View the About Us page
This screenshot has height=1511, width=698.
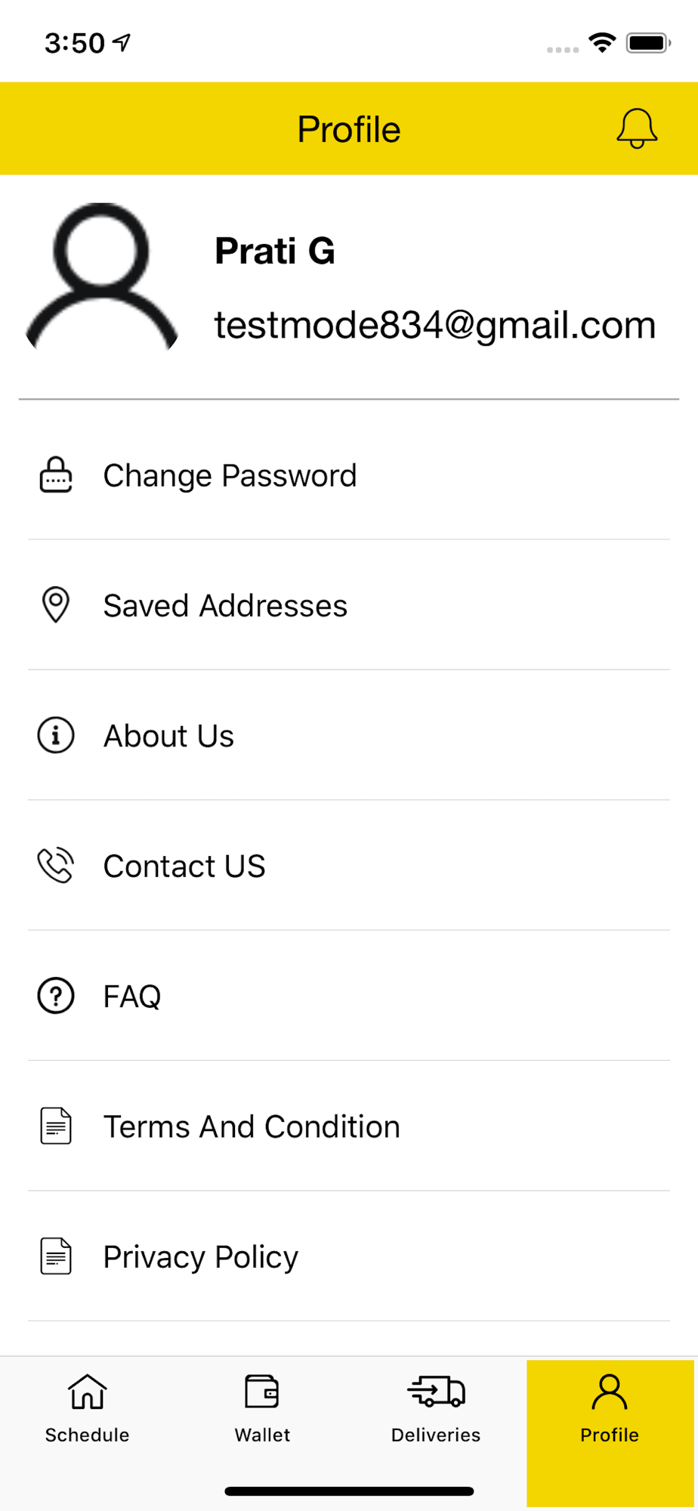pyautogui.click(x=349, y=735)
